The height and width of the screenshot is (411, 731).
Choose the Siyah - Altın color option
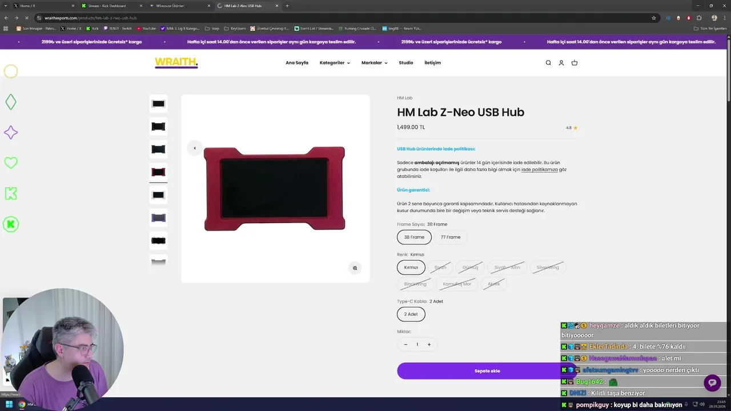pos(507,267)
